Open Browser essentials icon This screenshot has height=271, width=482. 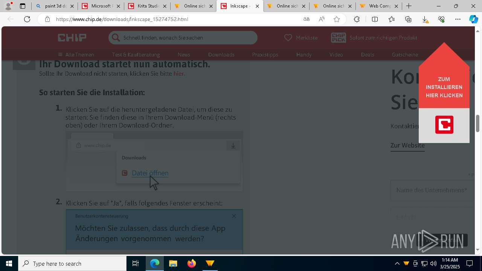[441, 19]
